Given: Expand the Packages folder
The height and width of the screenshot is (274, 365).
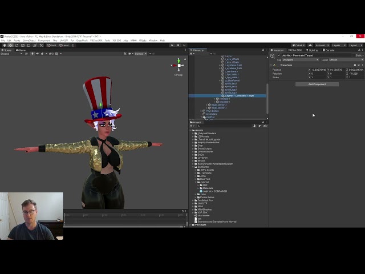Looking at the screenshot, I should pos(190,225).
